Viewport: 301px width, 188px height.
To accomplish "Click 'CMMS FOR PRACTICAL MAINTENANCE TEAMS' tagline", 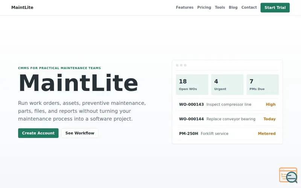I will click(59, 68).
